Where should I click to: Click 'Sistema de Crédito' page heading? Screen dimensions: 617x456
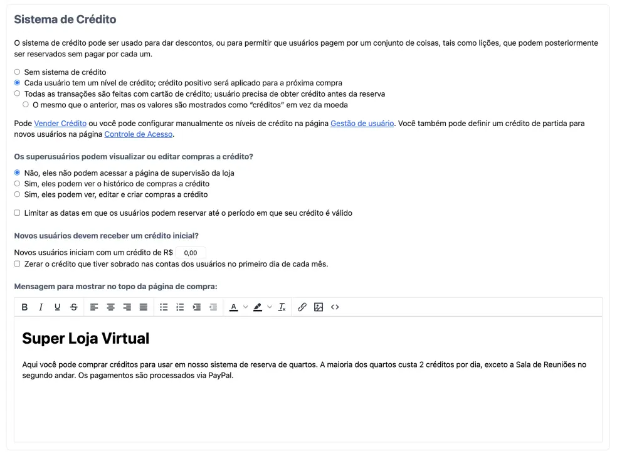[65, 19]
